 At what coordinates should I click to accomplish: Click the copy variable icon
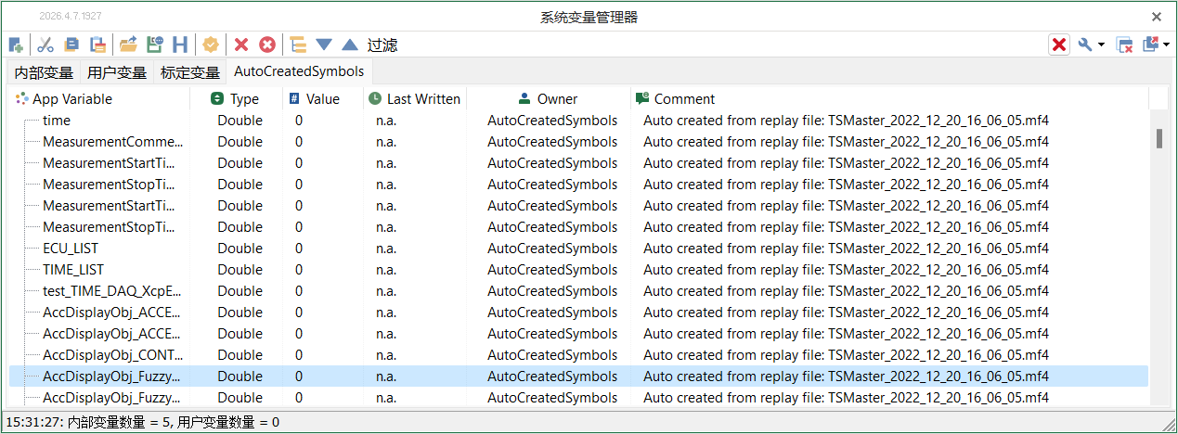[71, 45]
